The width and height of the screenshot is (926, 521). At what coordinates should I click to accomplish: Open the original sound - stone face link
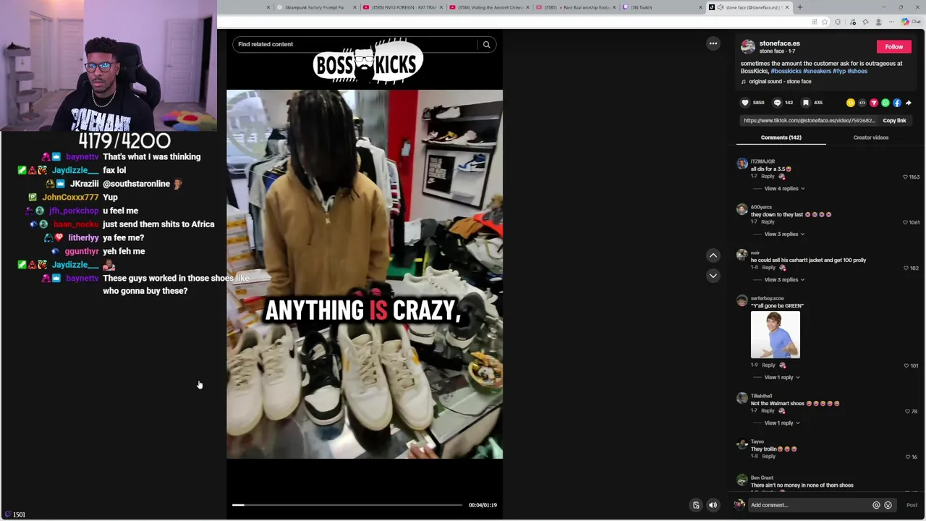(x=780, y=82)
